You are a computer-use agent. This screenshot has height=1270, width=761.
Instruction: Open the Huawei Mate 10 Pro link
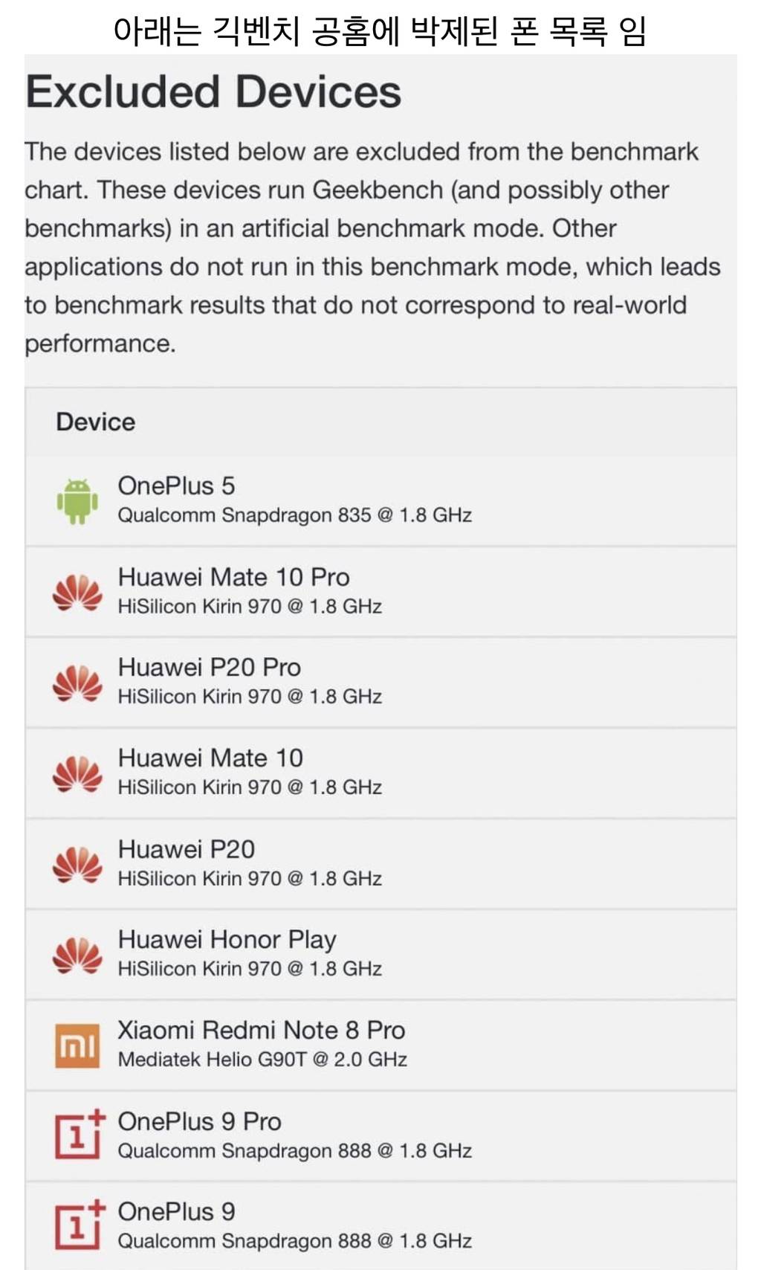click(x=233, y=578)
